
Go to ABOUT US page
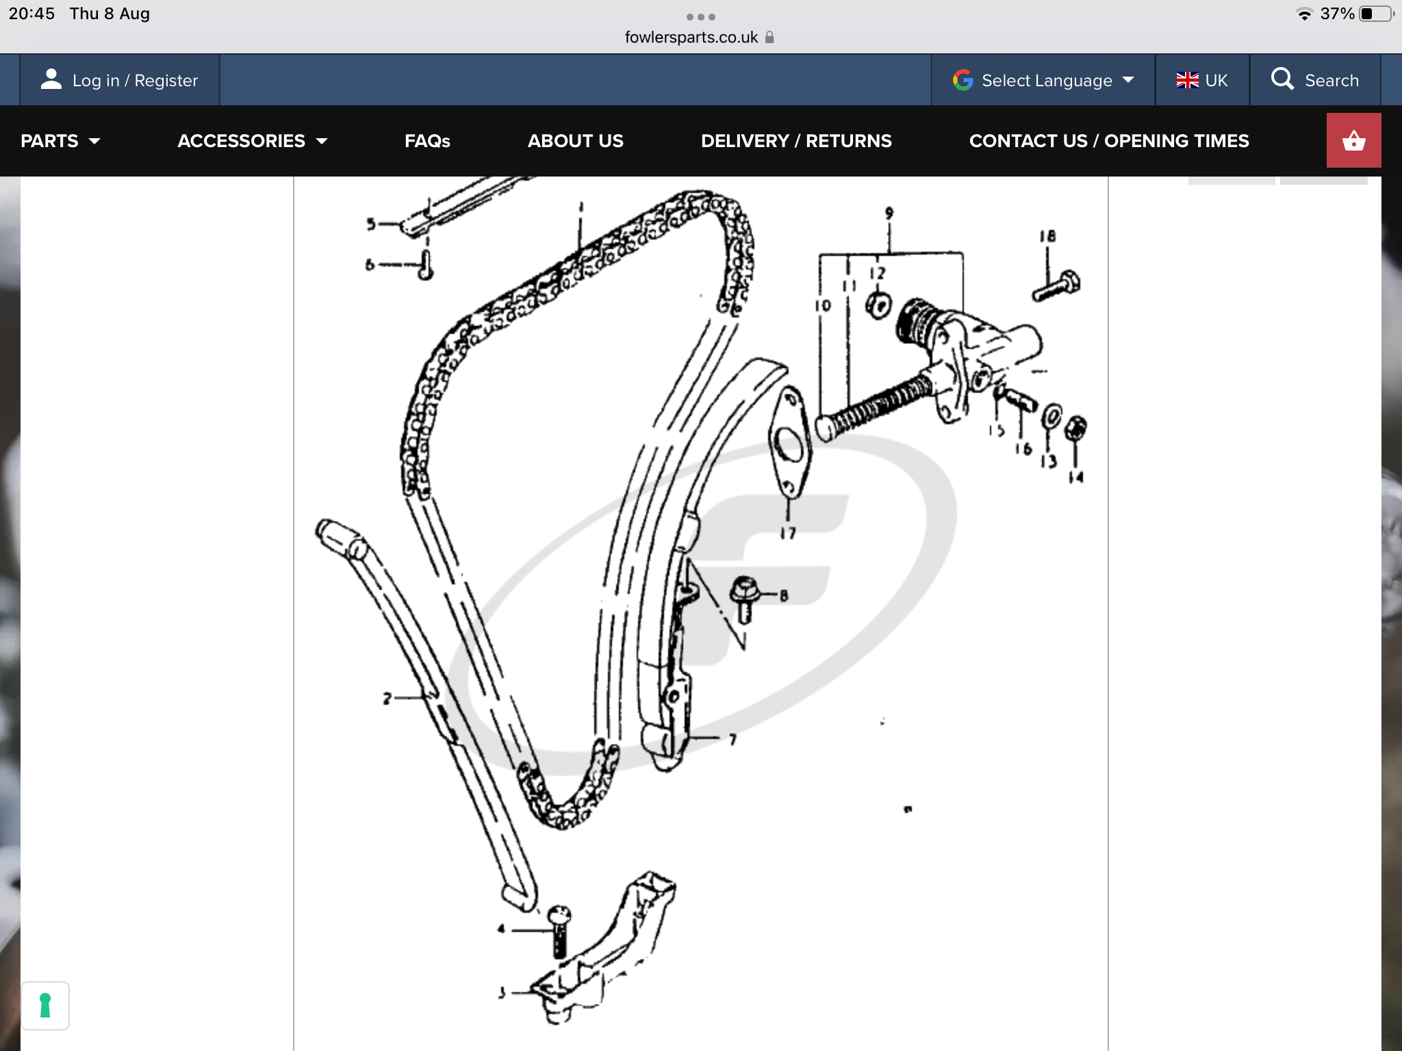click(575, 141)
